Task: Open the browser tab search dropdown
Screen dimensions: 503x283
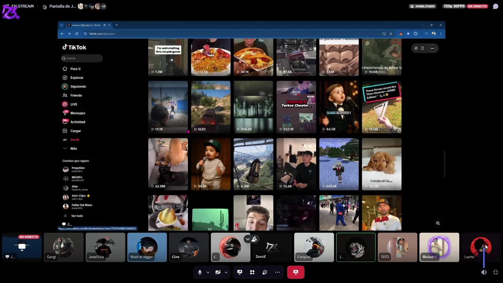Action: click(x=61, y=25)
